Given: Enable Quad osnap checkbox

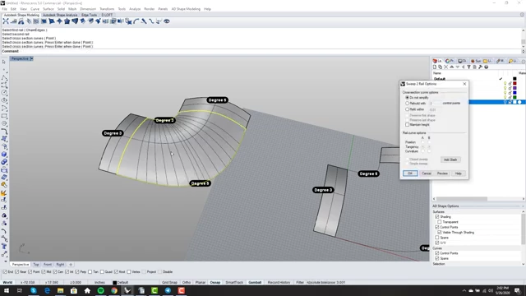Looking at the screenshot, I should click(x=102, y=272).
